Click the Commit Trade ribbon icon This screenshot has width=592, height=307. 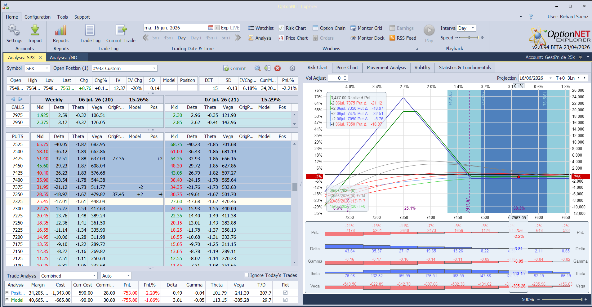tap(121, 30)
